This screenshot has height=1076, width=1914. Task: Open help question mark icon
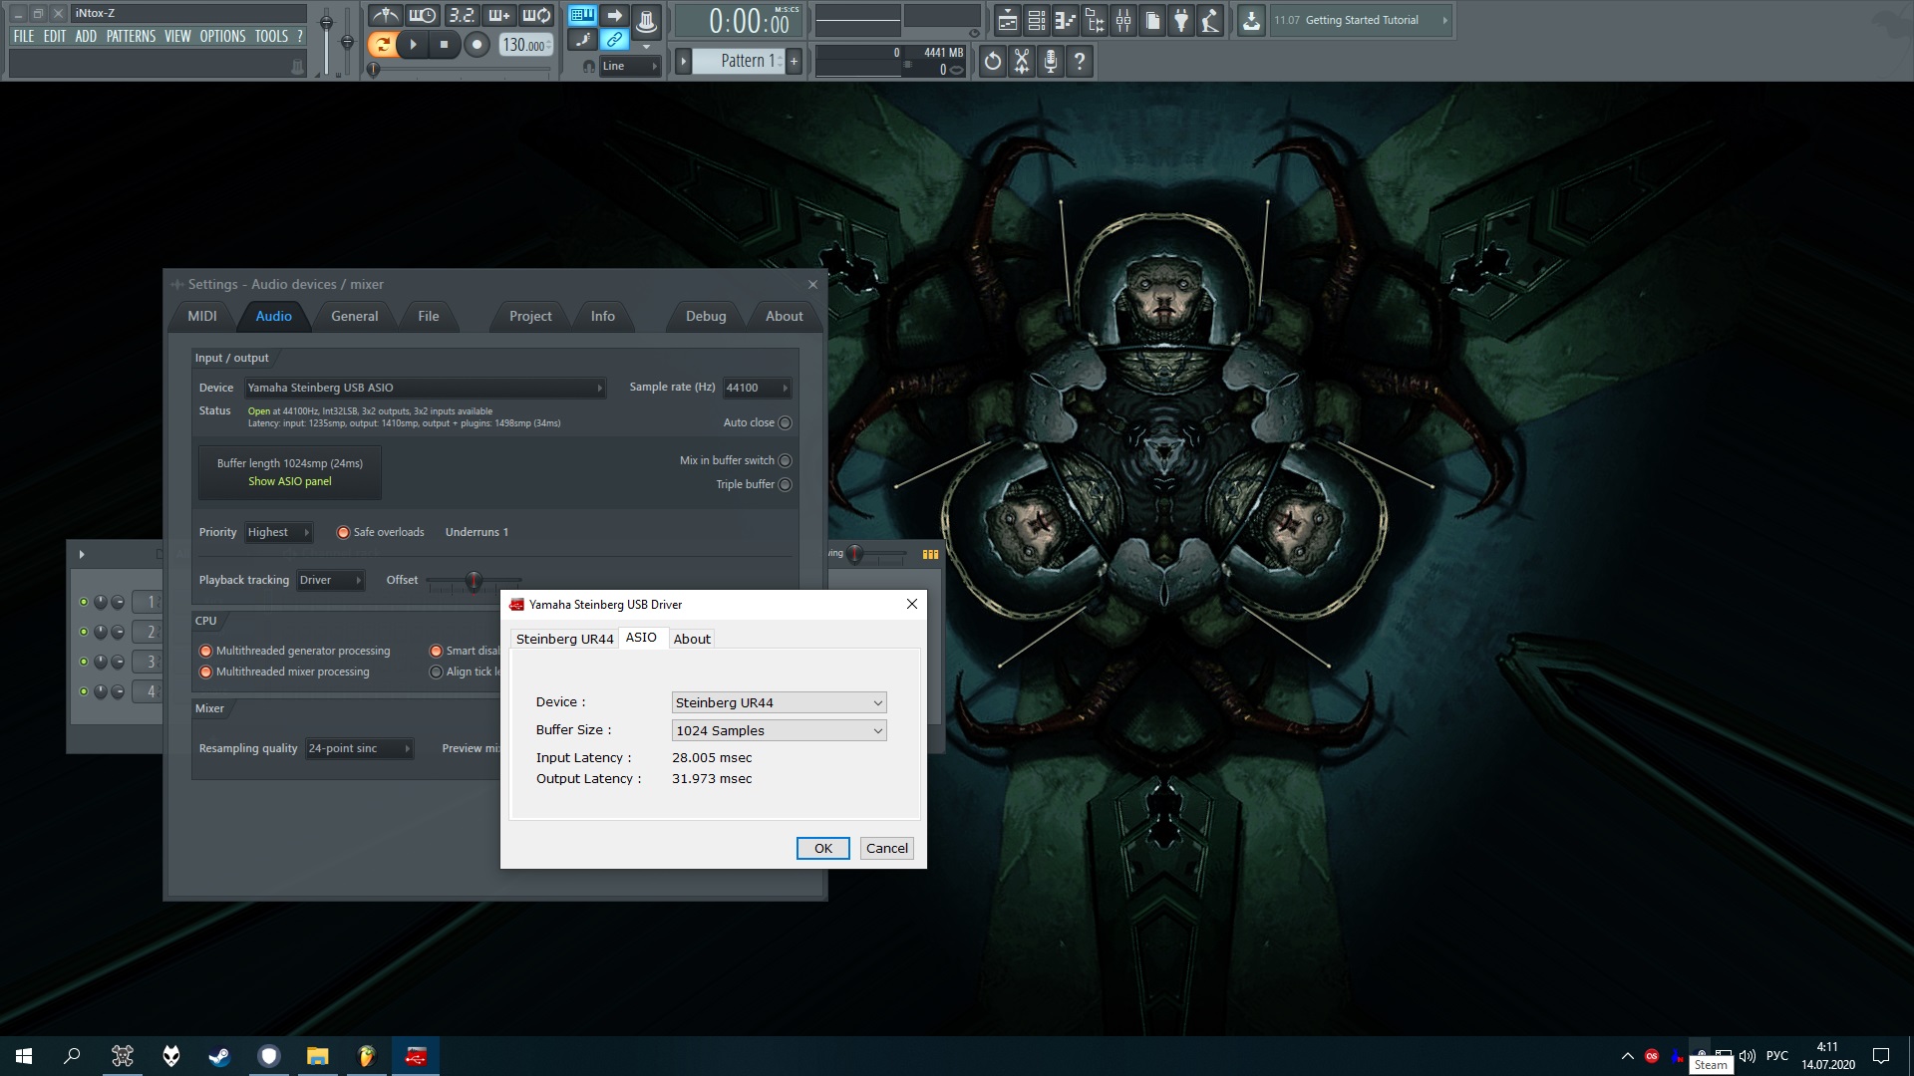1080,62
